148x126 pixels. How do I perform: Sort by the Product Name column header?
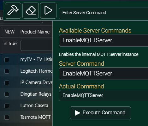pyautogui.click(x=35, y=32)
